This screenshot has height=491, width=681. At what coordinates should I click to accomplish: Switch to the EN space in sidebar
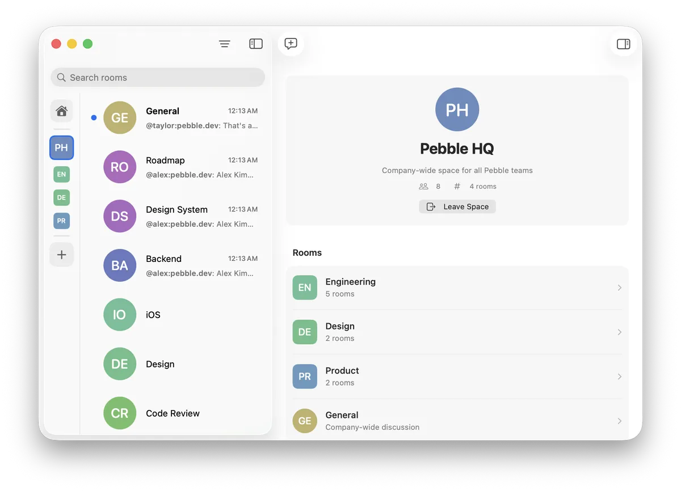62,174
